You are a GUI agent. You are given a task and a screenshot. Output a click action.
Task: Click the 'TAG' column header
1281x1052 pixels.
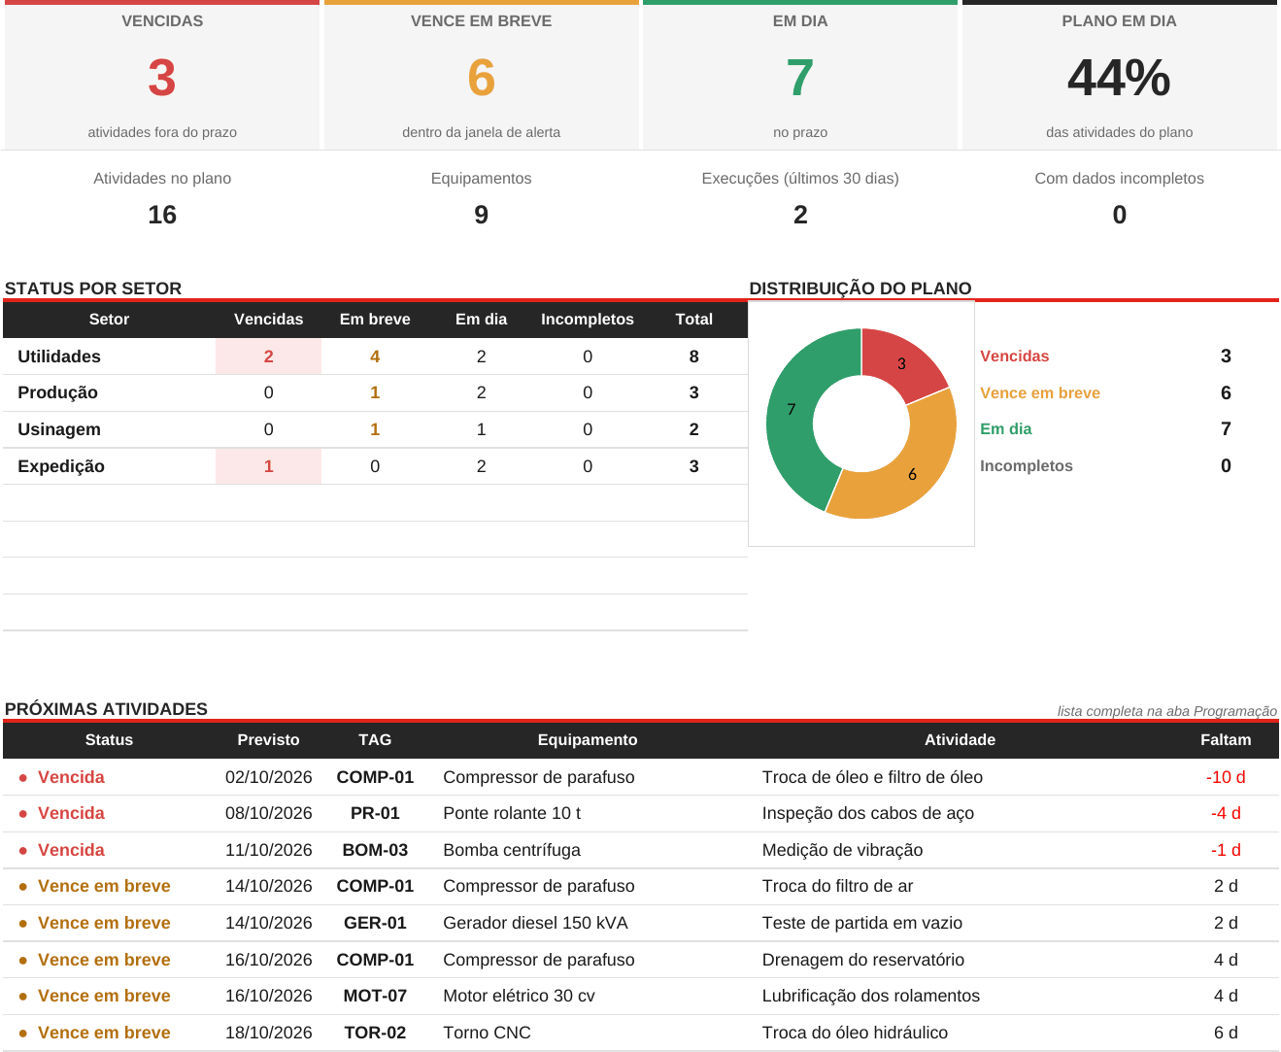tap(375, 740)
